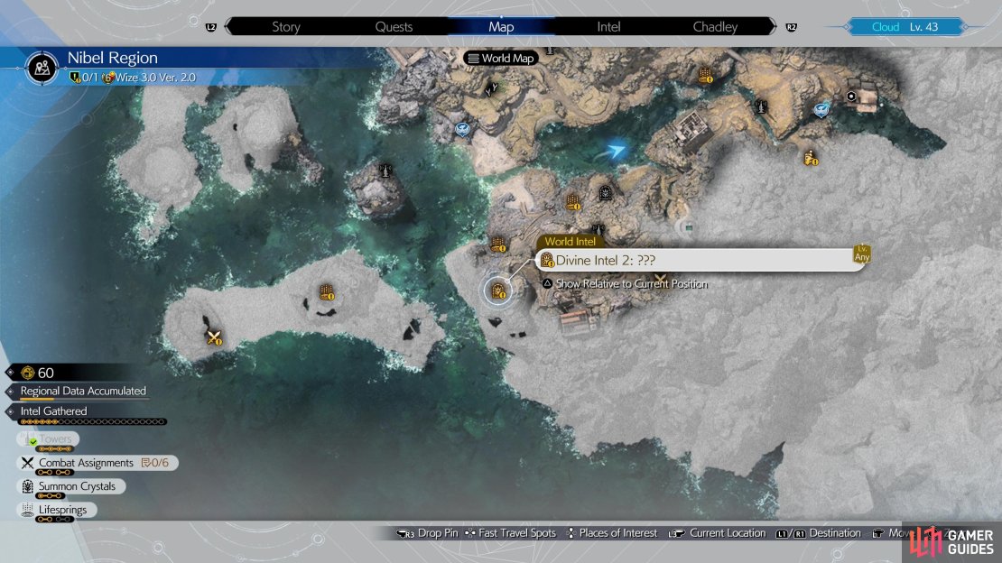Switch to the Story tab
1002x563 pixels.
(x=285, y=27)
